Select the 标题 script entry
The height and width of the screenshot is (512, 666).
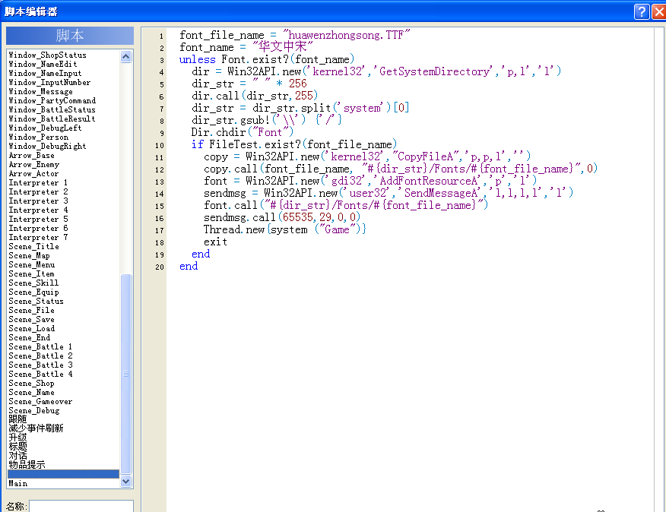[x=17, y=447]
